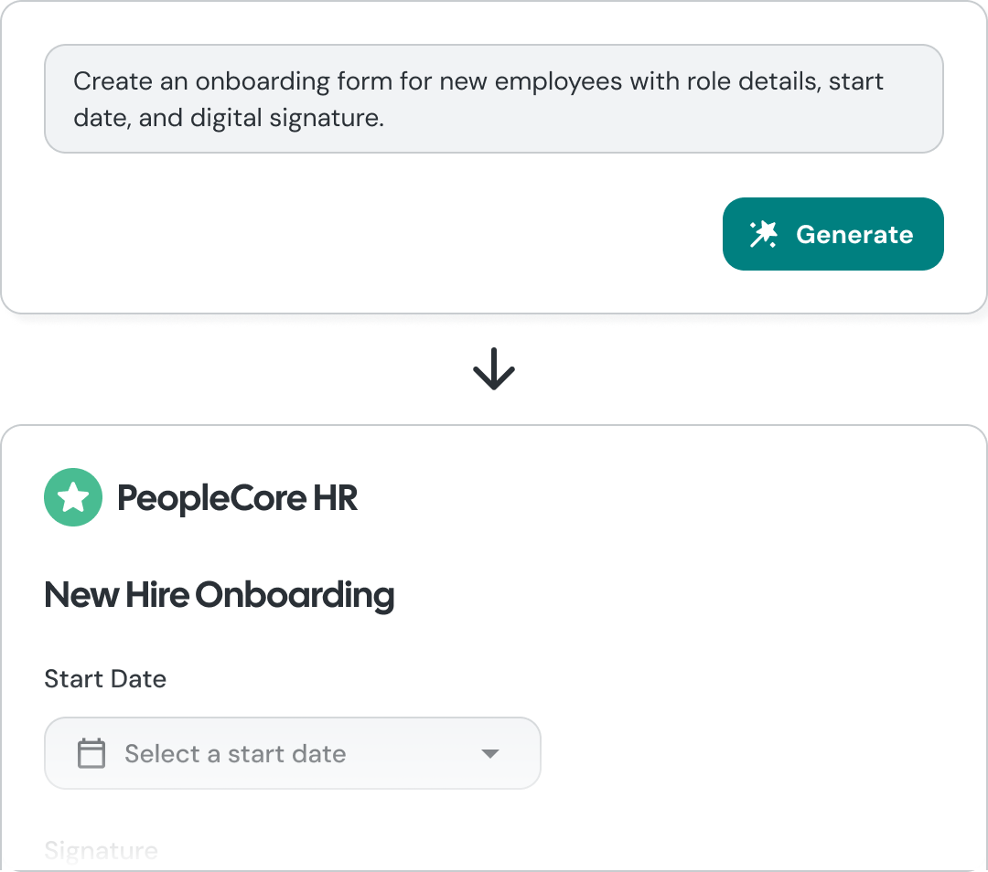Screen dimensions: 988x872
Task: Click the PeopleCore HR brand name
Action: (238, 498)
